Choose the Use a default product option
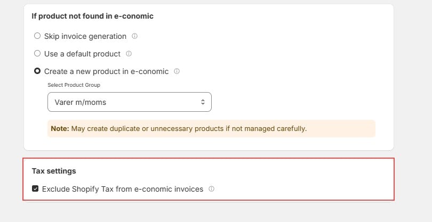 tap(37, 53)
